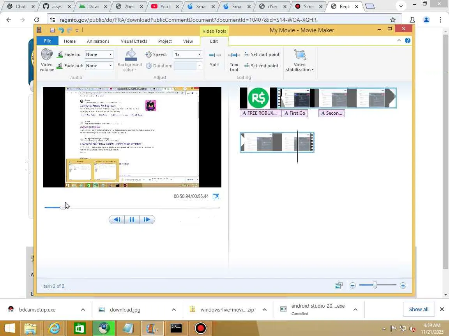Open the Chrome profile icon

[x=426, y=20]
